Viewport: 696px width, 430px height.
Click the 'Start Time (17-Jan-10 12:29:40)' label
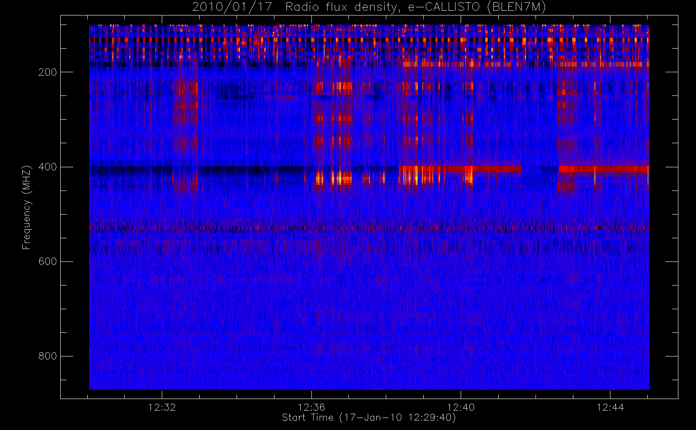[x=369, y=418]
